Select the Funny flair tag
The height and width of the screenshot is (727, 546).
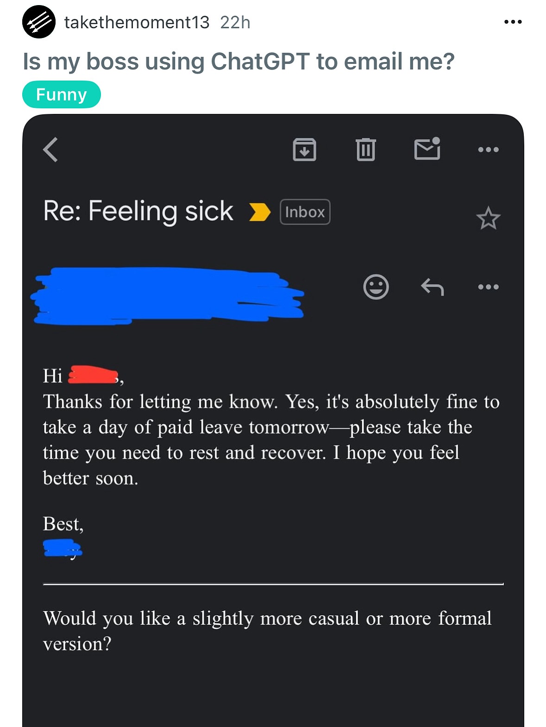(x=61, y=94)
